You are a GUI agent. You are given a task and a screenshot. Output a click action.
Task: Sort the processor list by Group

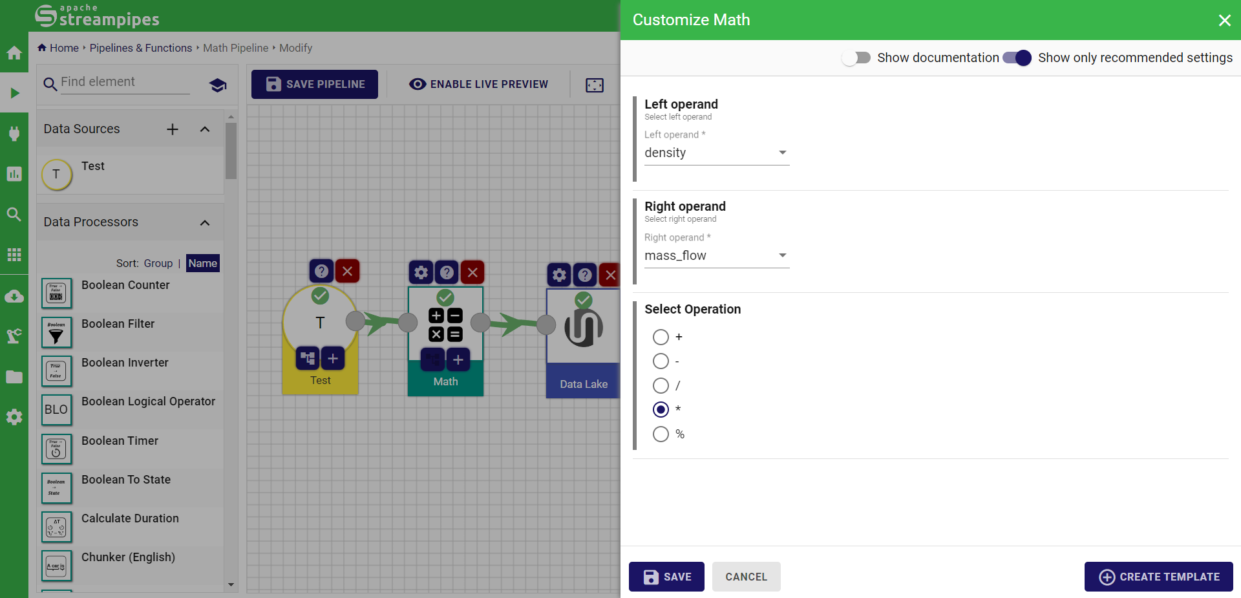(x=158, y=263)
